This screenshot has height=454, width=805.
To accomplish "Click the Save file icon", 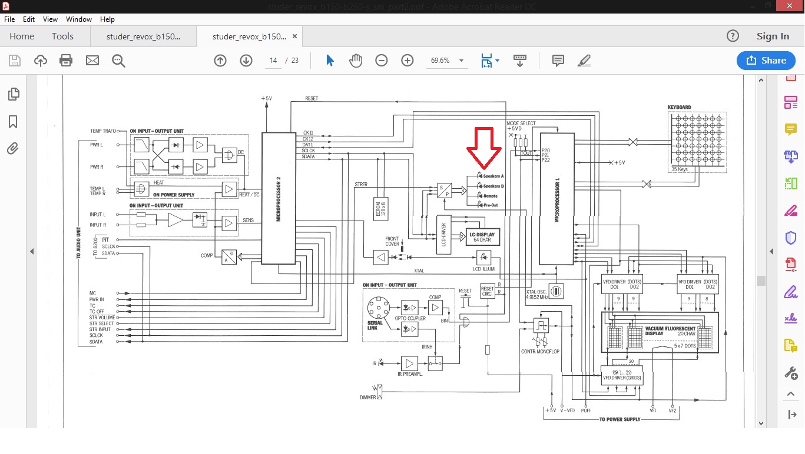I will pyautogui.click(x=15, y=61).
